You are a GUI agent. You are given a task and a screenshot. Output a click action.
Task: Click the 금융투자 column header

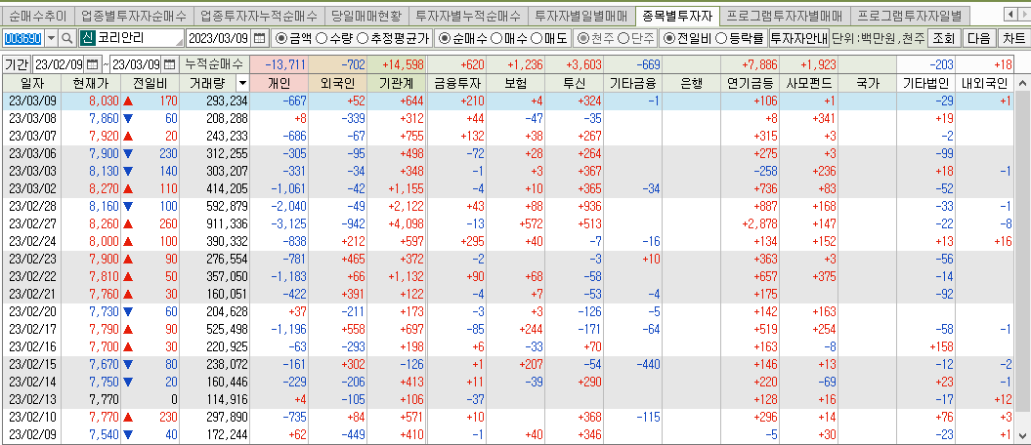tap(455, 84)
